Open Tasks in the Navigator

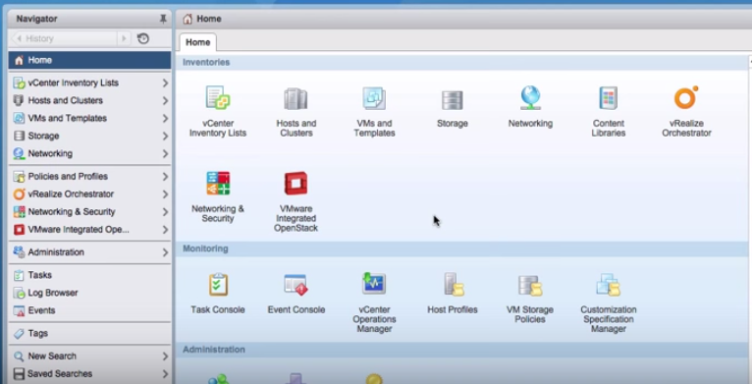[x=89, y=275]
